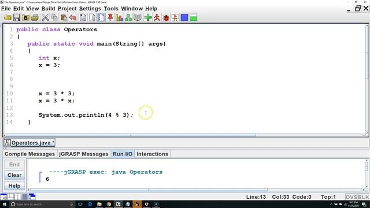Click the red pushpin icon
Screen dimensions: 370x208
(110, 18)
